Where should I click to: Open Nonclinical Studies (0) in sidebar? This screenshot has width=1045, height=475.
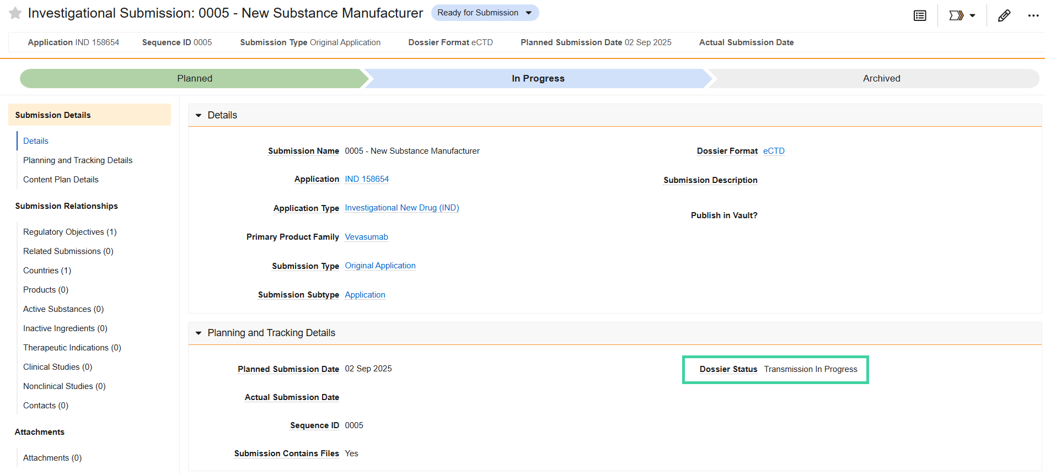[65, 386]
